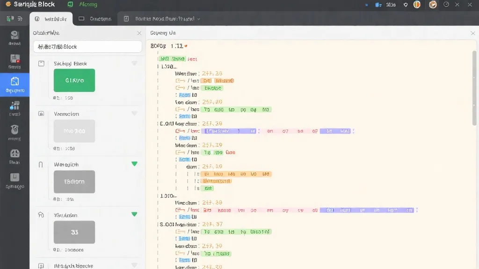Click the blue devices icon in the title bar
The width and height of the screenshot is (479, 269).
pos(378,5)
